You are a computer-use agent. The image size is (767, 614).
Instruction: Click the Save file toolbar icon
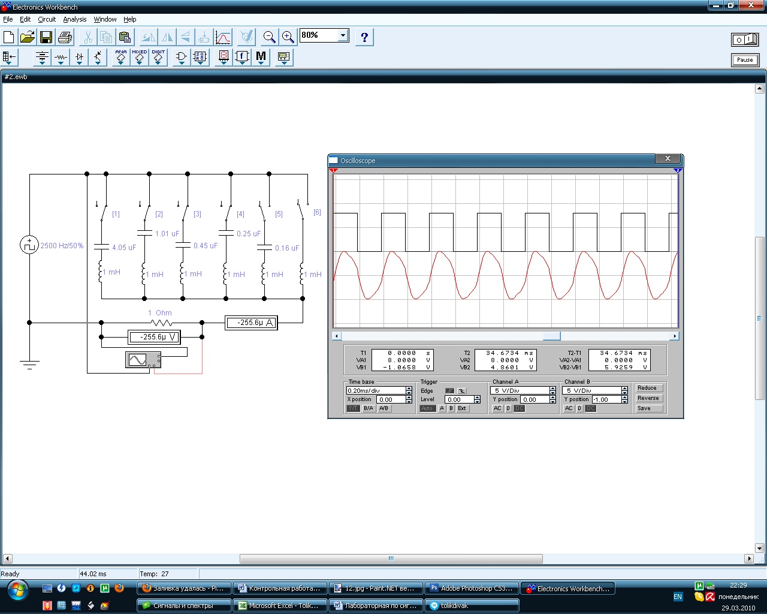coord(46,38)
